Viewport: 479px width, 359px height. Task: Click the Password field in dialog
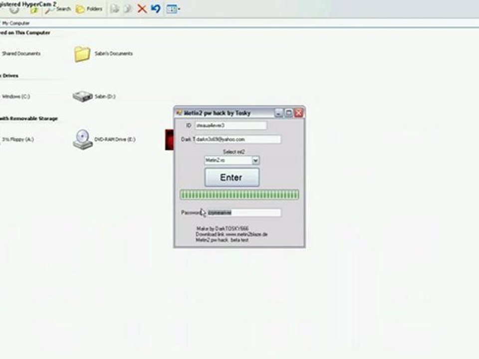(x=244, y=212)
